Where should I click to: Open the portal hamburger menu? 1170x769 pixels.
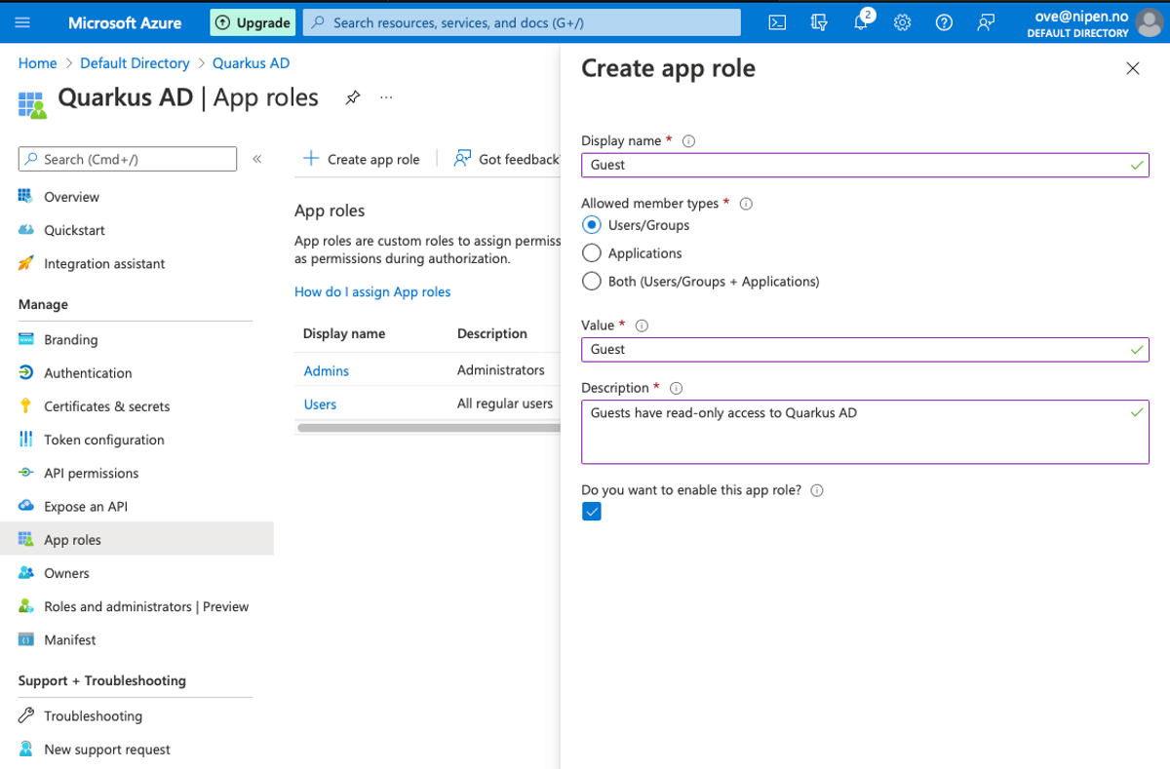click(x=24, y=21)
